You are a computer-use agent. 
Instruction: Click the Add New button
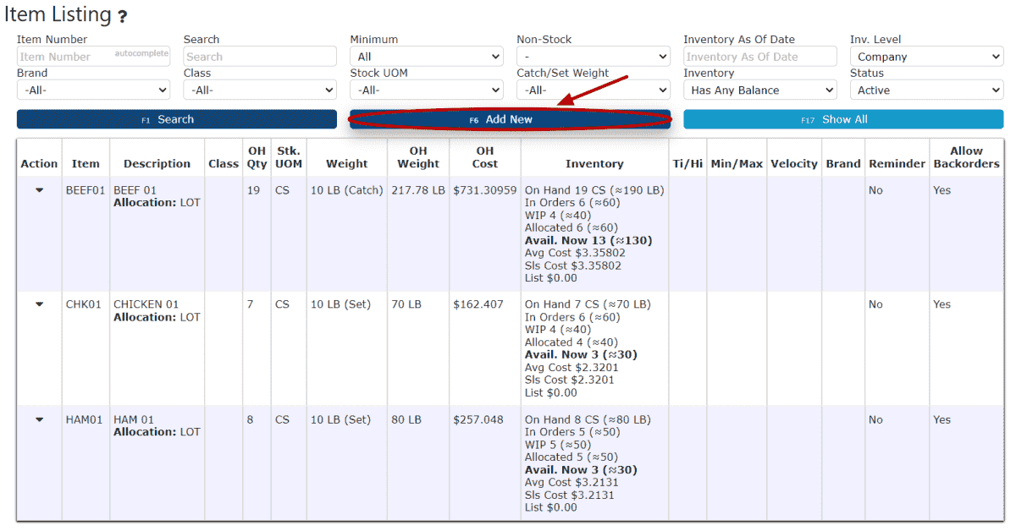[x=510, y=120]
